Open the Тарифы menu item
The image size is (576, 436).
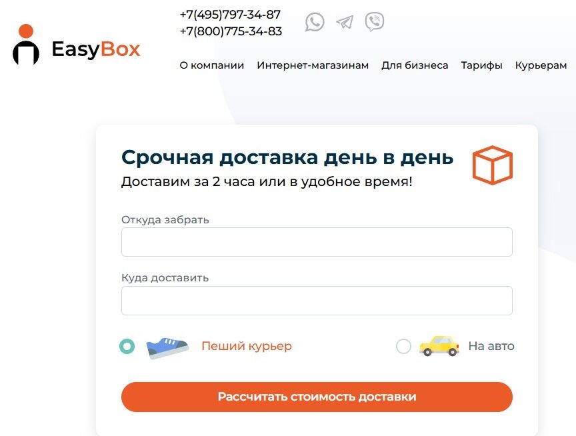(481, 65)
